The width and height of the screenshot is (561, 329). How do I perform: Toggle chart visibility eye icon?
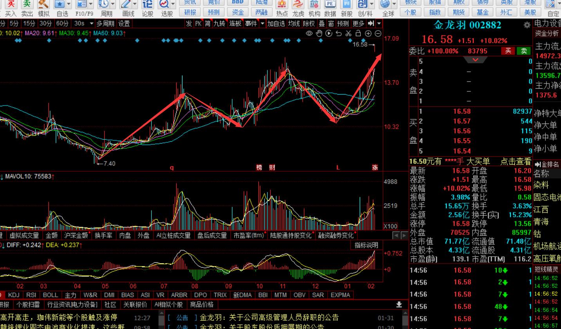pyautogui.click(x=309, y=34)
